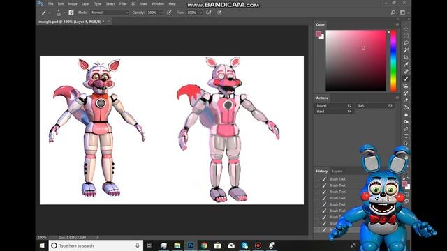This screenshot has width=447, height=251.
Task: Open the brush preset picker dropdown
Action: [64, 13]
